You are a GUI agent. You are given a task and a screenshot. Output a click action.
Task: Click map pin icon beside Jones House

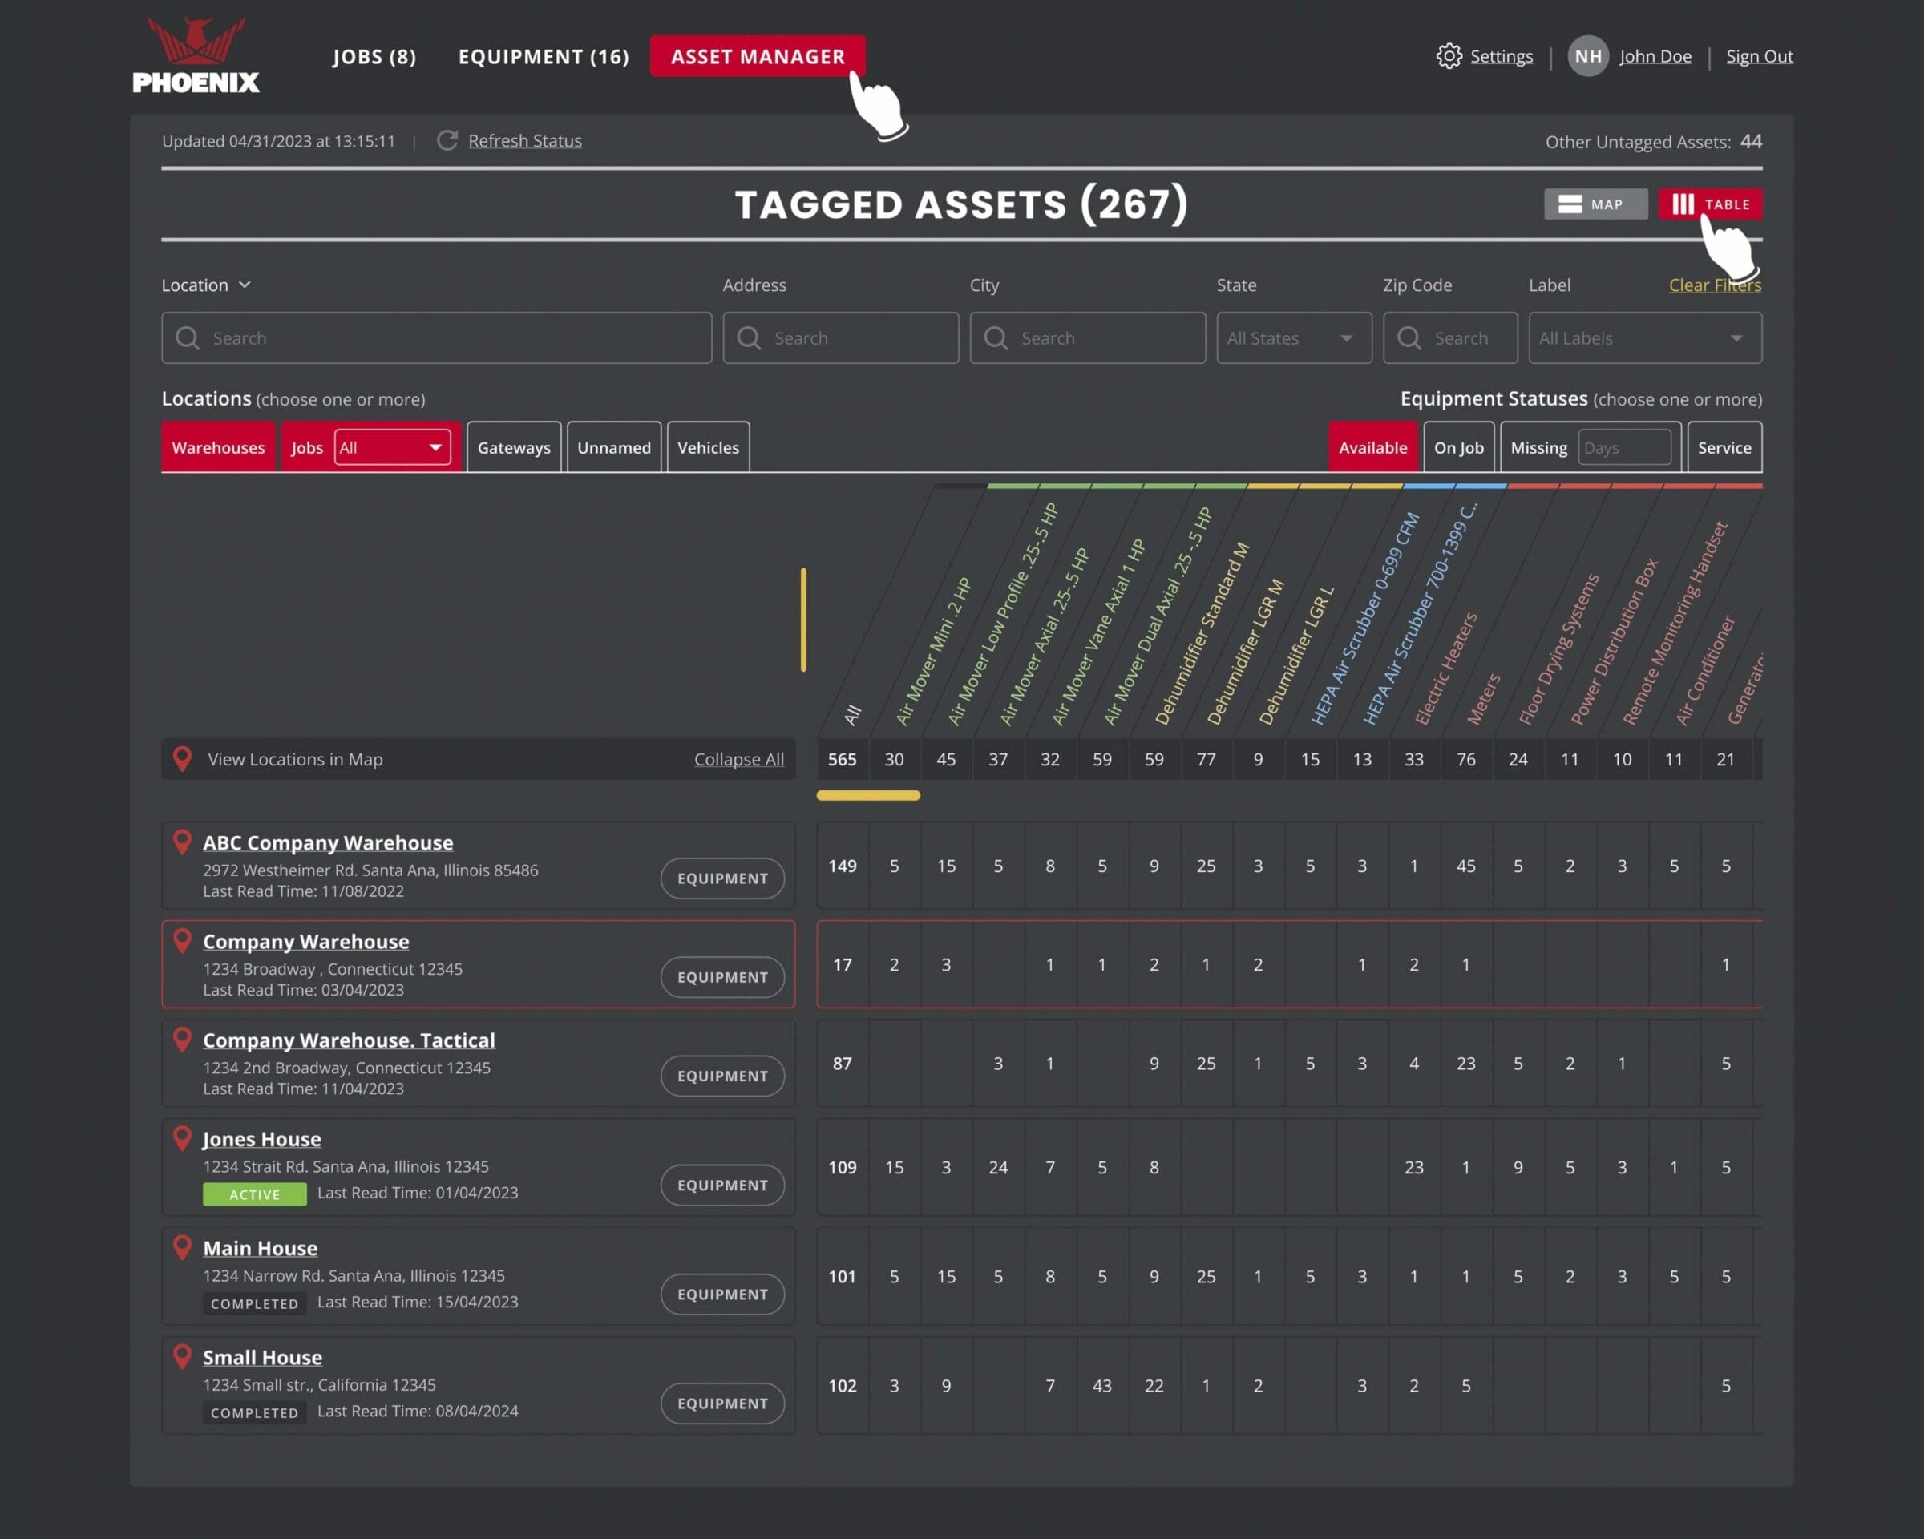pyautogui.click(x=182, y=1138)
